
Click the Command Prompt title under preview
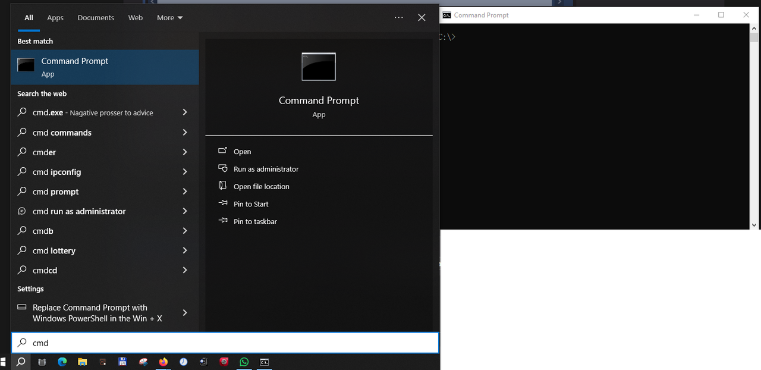click(x=319, y=101)
